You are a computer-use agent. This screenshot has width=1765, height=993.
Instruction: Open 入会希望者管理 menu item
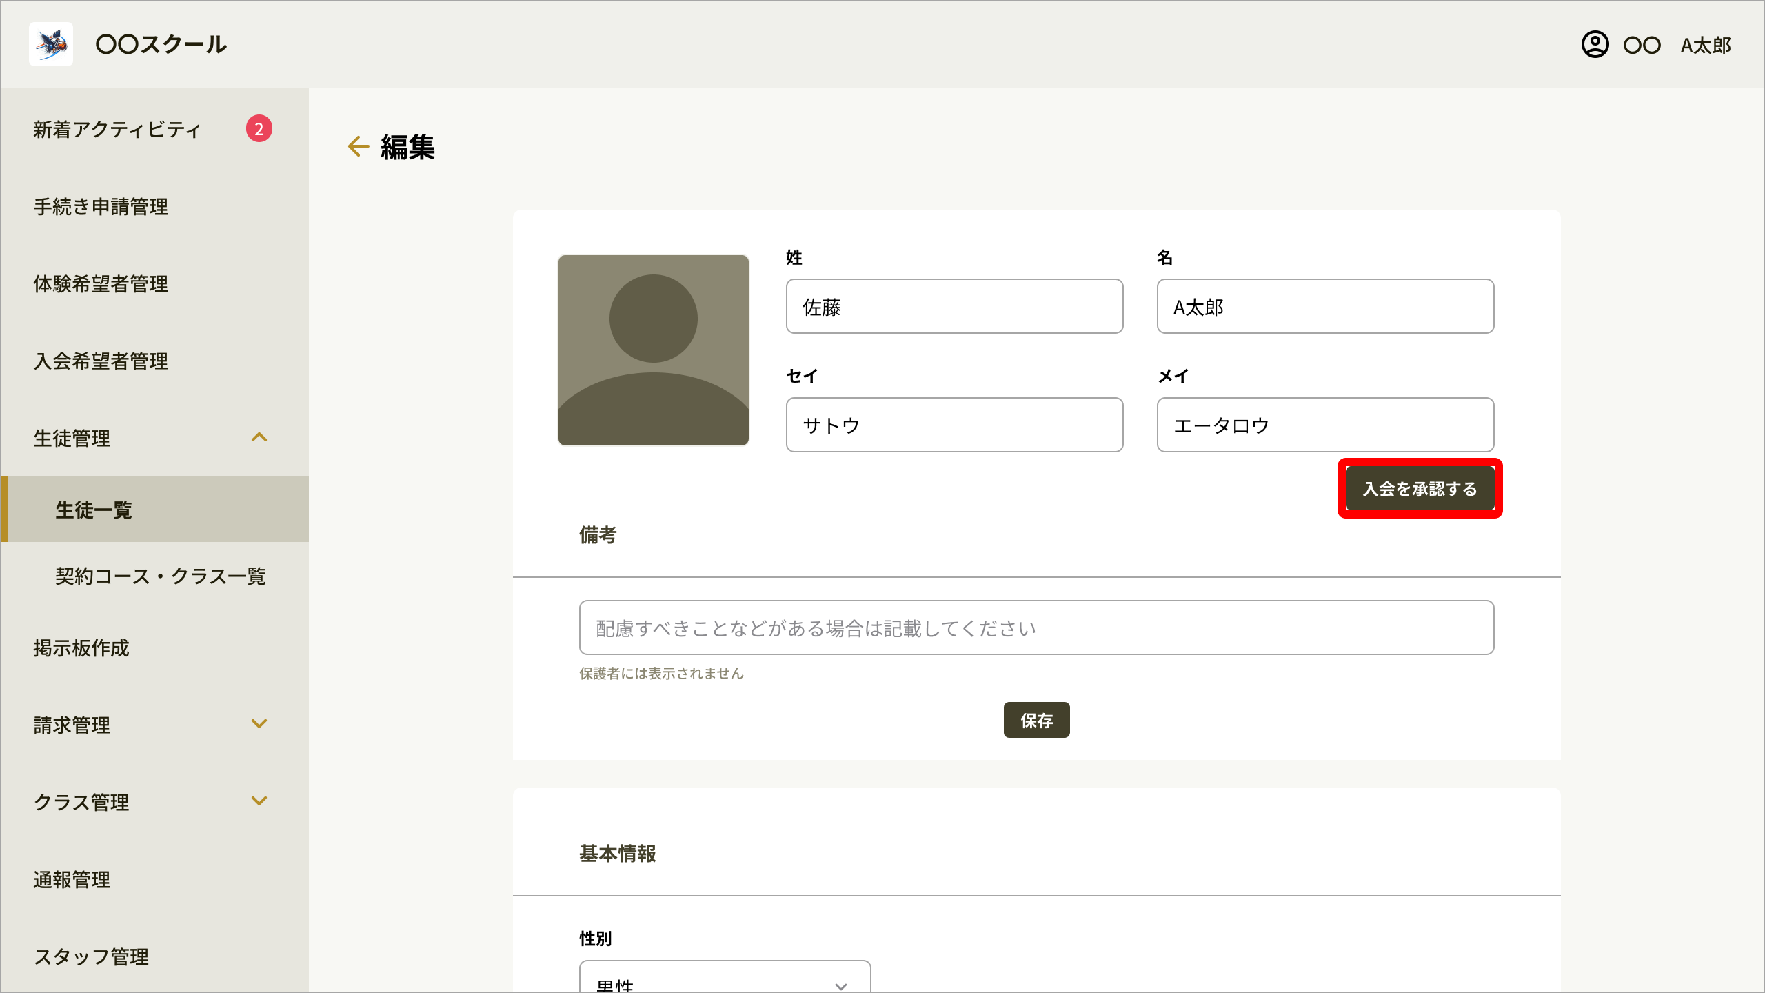point(154,361)
